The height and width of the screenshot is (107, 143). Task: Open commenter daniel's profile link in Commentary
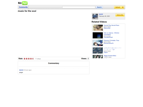pyautogui.click(x=21, y=70)
